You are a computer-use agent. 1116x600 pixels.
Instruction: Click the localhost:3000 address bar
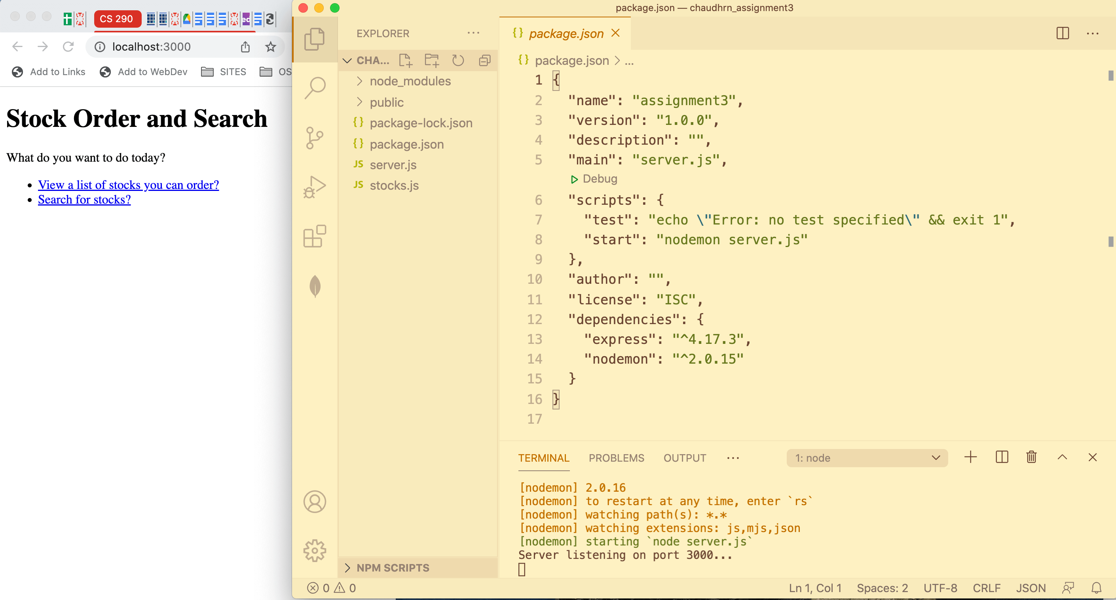(x=152, y=47)
